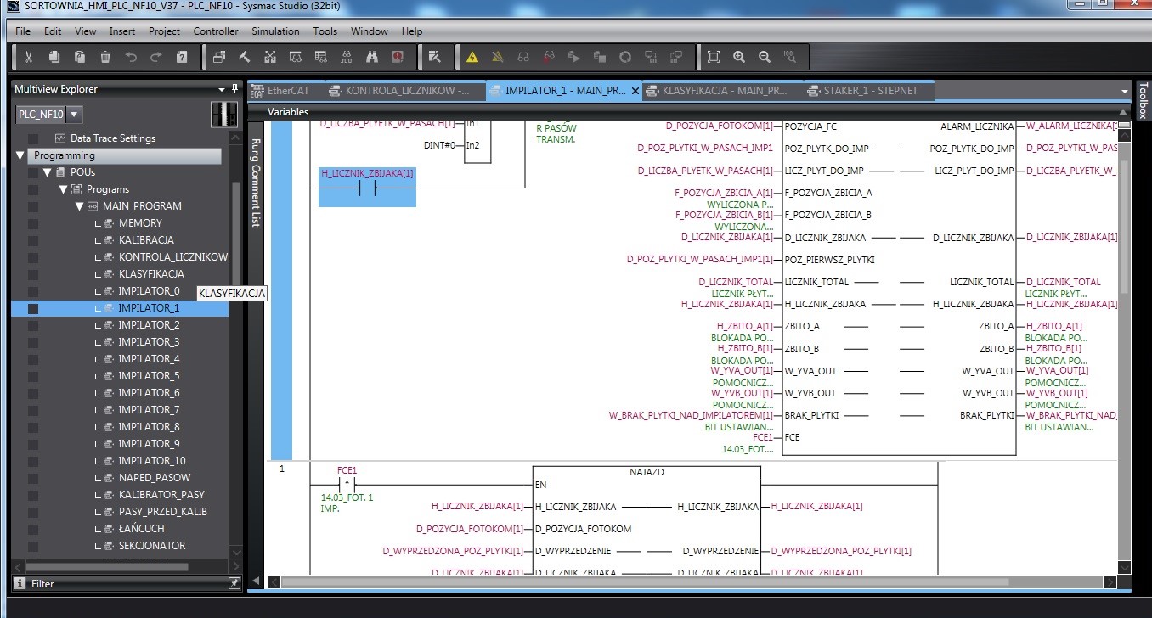Click the Cut scissors icon in toolbar

pyautogui.click(x=28, y=57)
